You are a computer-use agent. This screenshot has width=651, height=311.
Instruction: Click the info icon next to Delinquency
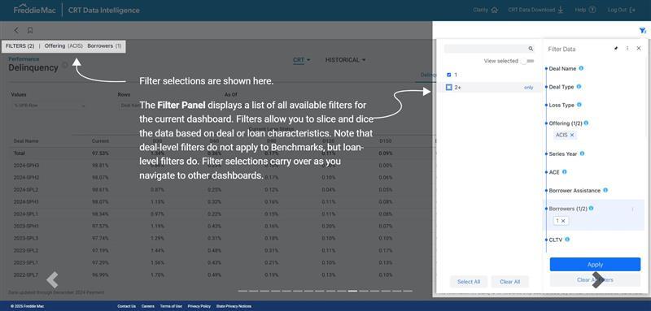pos(65,65)
